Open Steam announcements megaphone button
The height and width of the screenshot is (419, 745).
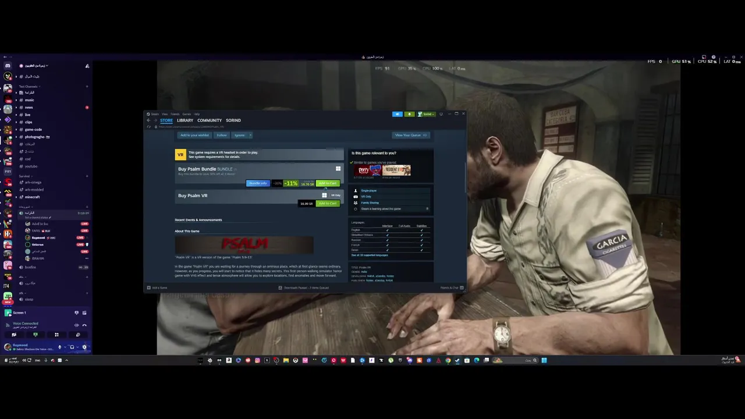click(x=398, y=114)
